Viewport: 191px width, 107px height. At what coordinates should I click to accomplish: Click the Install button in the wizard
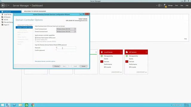75,66
